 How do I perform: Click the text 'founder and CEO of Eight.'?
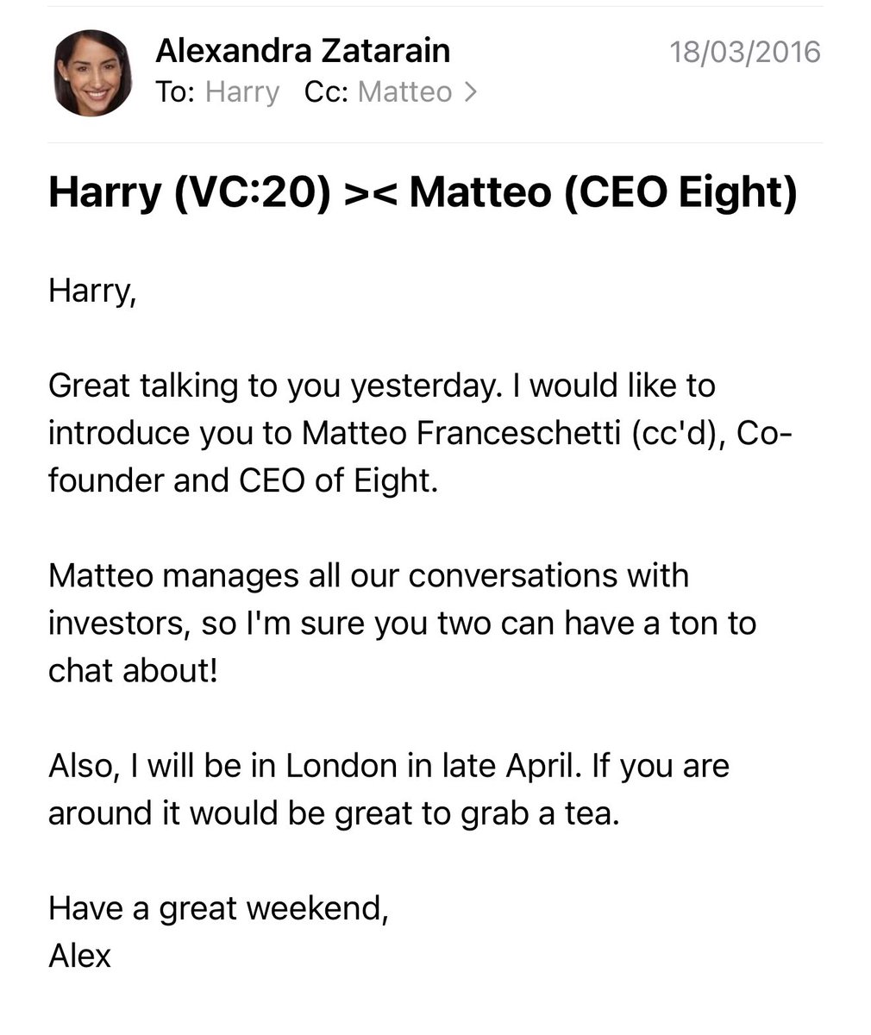(243, 480)
